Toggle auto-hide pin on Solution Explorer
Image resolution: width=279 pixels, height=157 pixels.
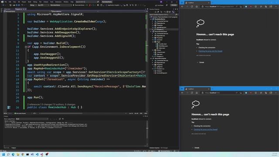click(x=175, y=9)
